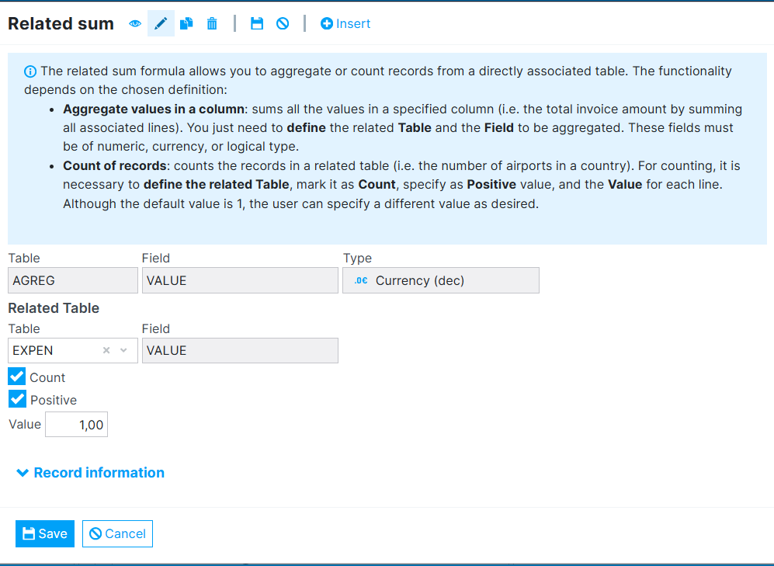Activate the edit pencil tool

tap(161, 23)
